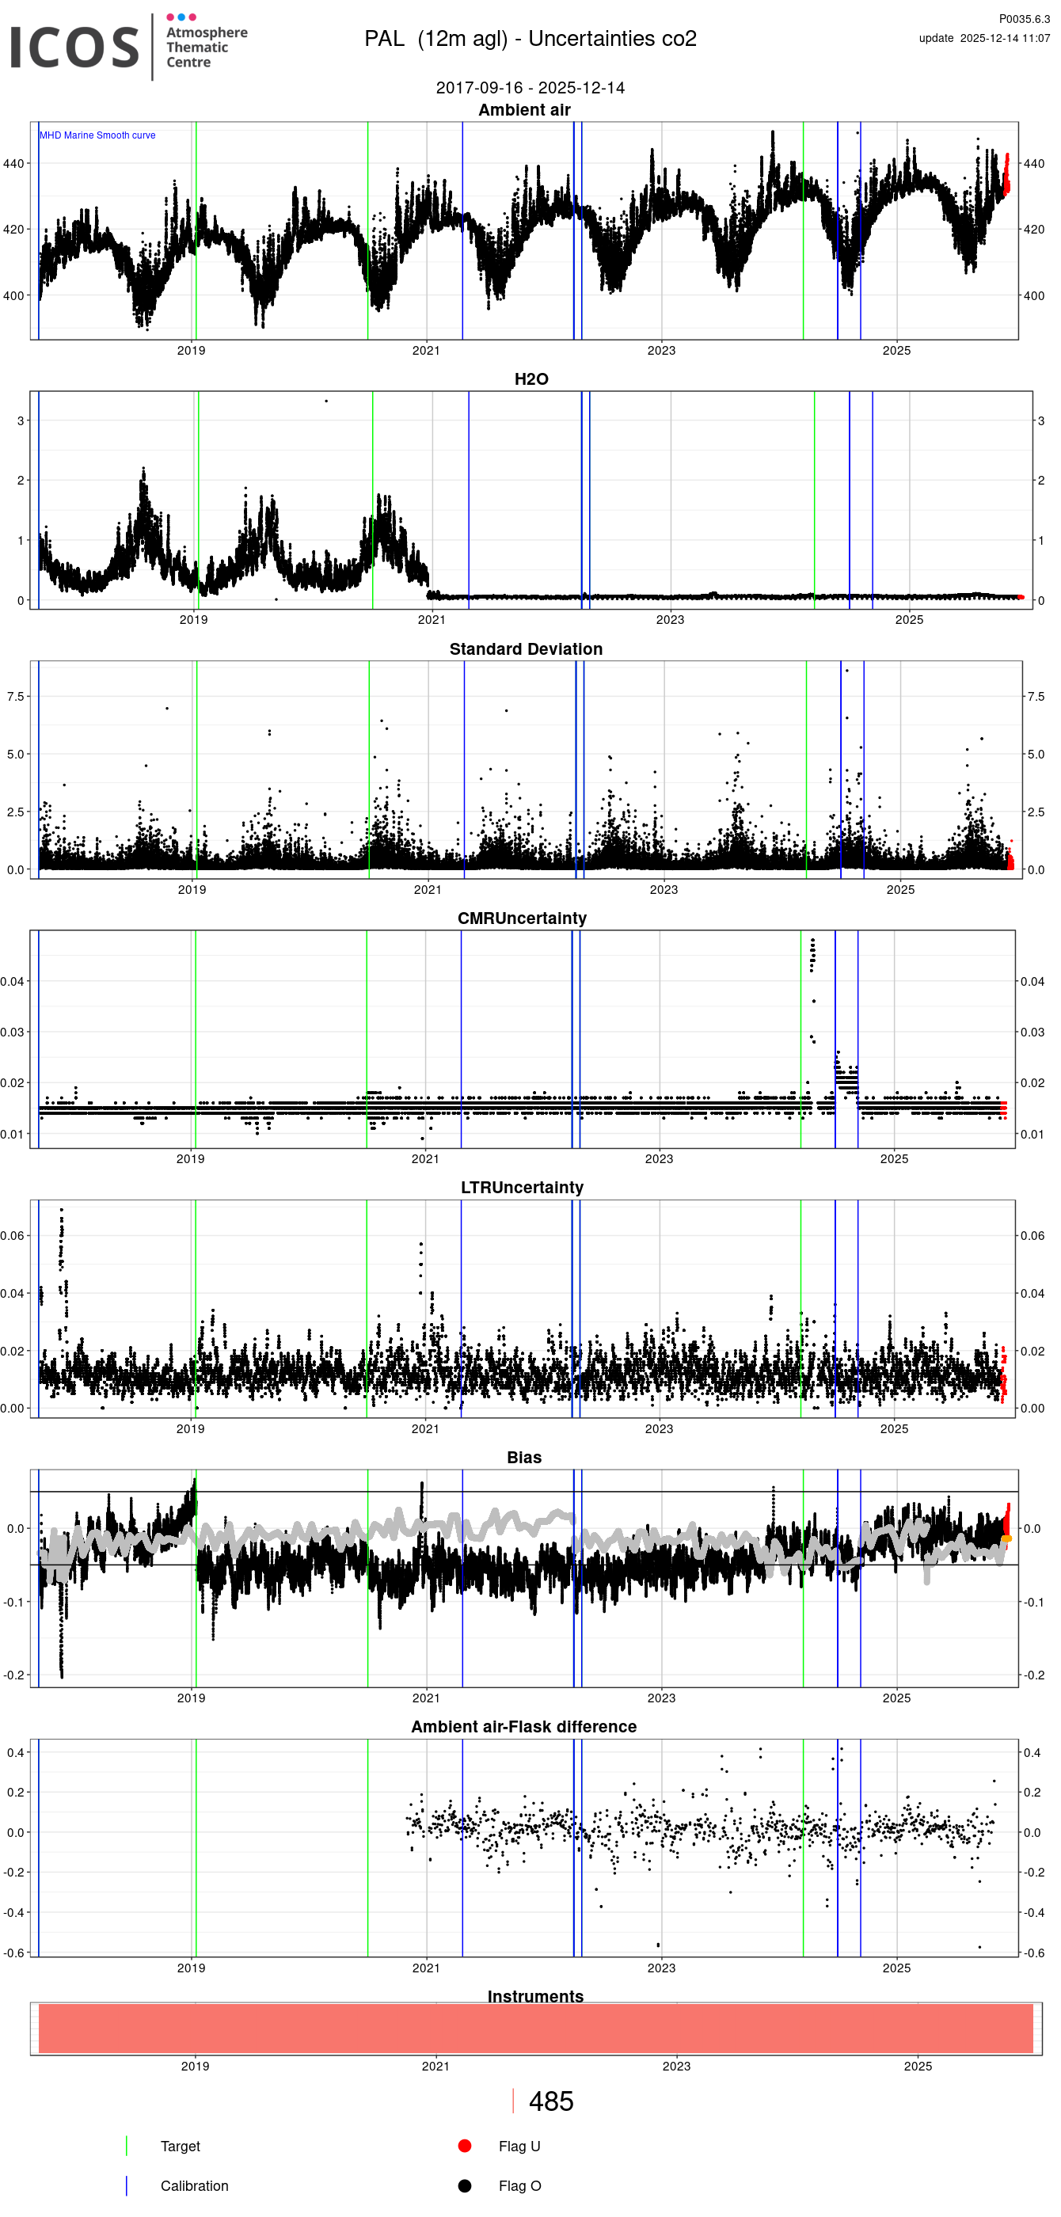Click the salmon marker beside instrument 485
This screenshot has height=2217, width=1061.
(x=514, y=2101)
